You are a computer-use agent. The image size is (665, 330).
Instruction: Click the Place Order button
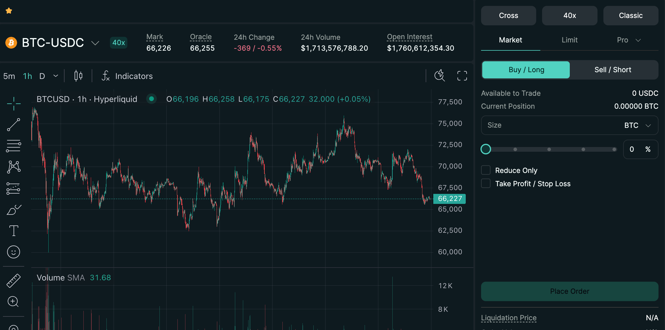click(569, 291)
